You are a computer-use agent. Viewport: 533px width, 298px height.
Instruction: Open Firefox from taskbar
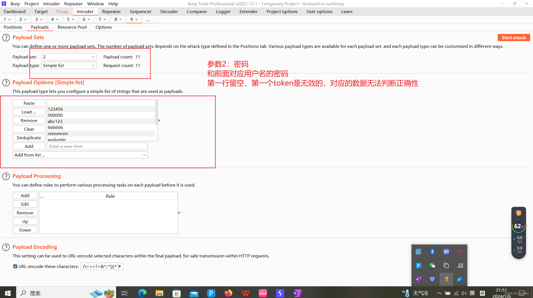pos(228,293)
